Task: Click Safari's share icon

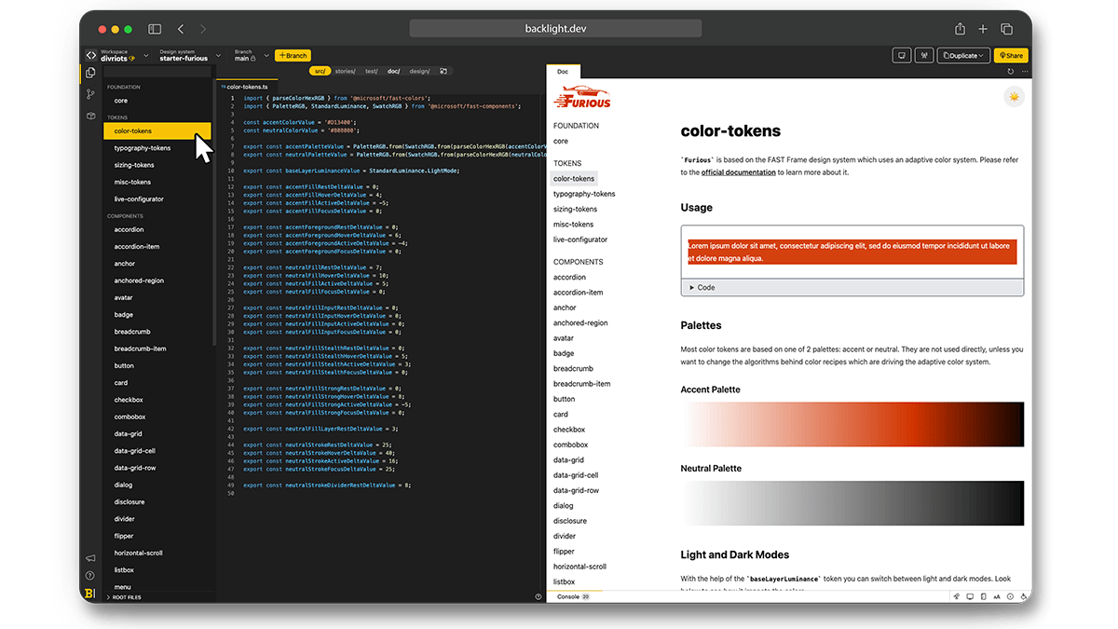Action: [x=960, y=29]
